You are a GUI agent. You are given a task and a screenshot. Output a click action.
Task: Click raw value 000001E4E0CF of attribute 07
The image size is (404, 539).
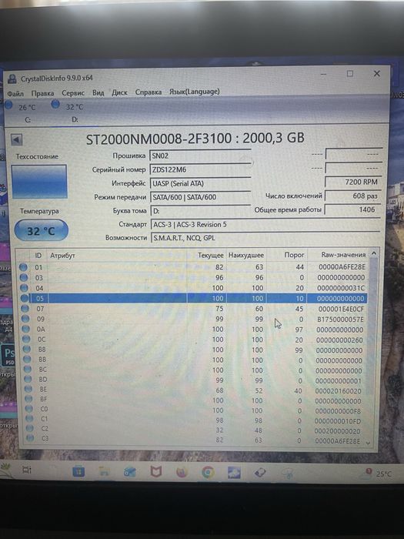pyautogui.click(x=341, y=309)
